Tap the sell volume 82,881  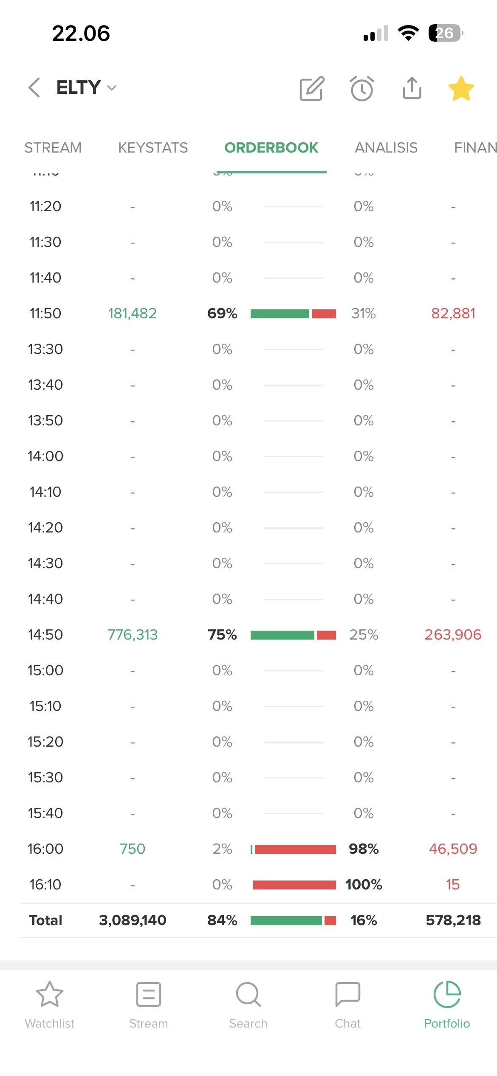pyautogui.click(x=453, y=313)
